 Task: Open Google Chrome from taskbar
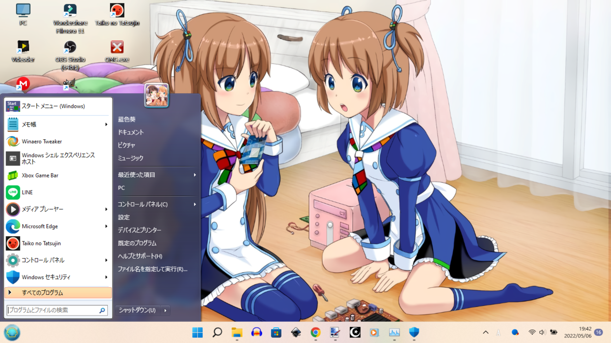click(316, 332)
